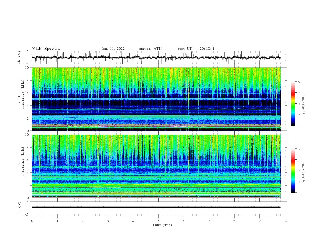Click the "-5" tick on the ch.3(V) axis
The width and height of the screenshot is (321, 248).
pyautogui.click(x=28, y=214)
